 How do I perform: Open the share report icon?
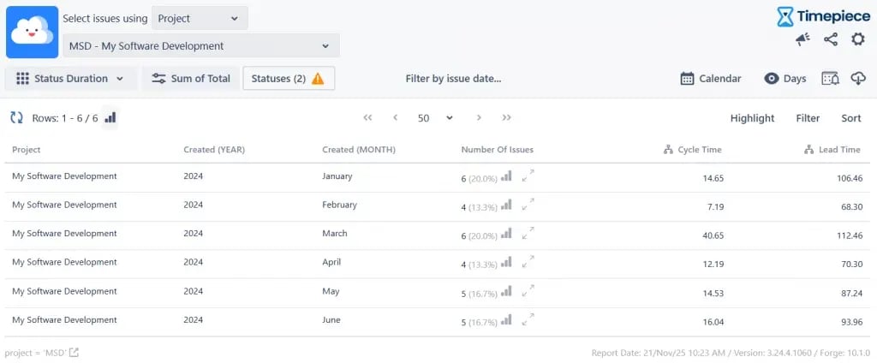(x=830, y=39)
